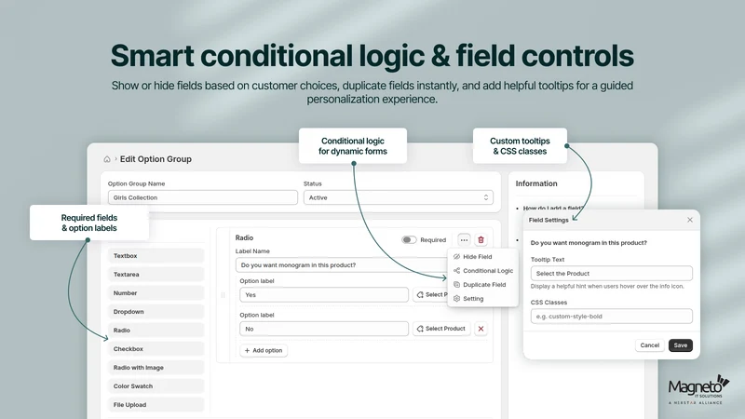Edit the 'Yes' option label field

click(324, 295)
